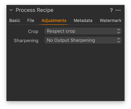Click the up chevron in Sharpening dropdown

118,39
